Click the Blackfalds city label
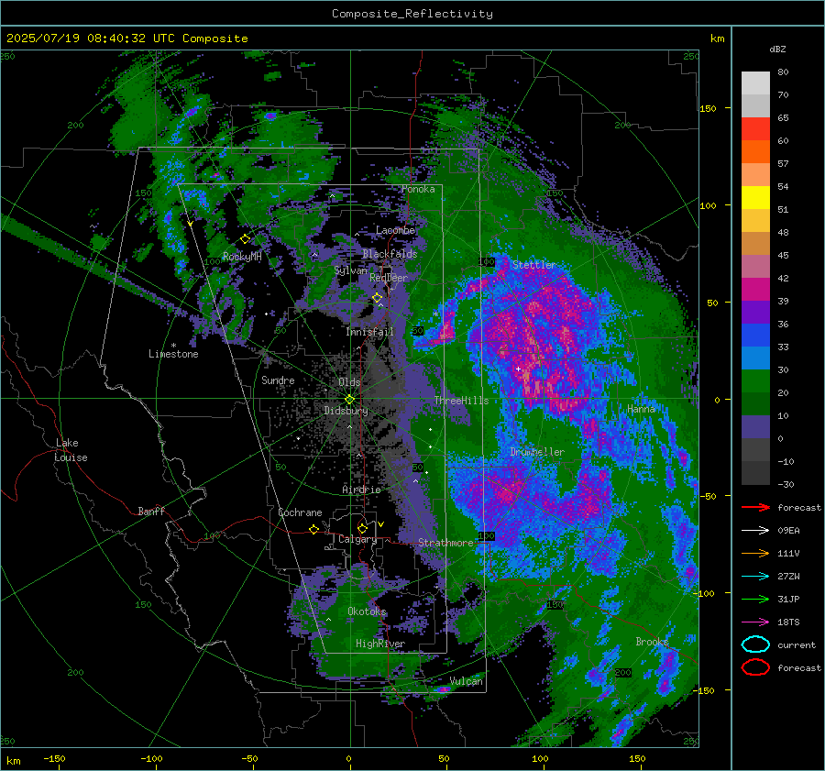Image resolution: width=825 pixels, height=771 pixels. 390,254
